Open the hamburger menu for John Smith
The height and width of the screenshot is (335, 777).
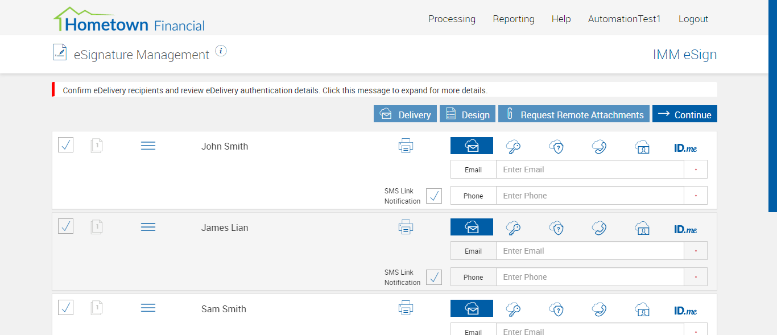click(148, 146)
